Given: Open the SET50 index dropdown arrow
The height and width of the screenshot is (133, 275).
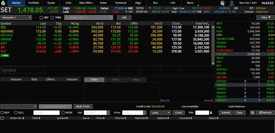Looking at the screenshot, I should pos(150,8).
